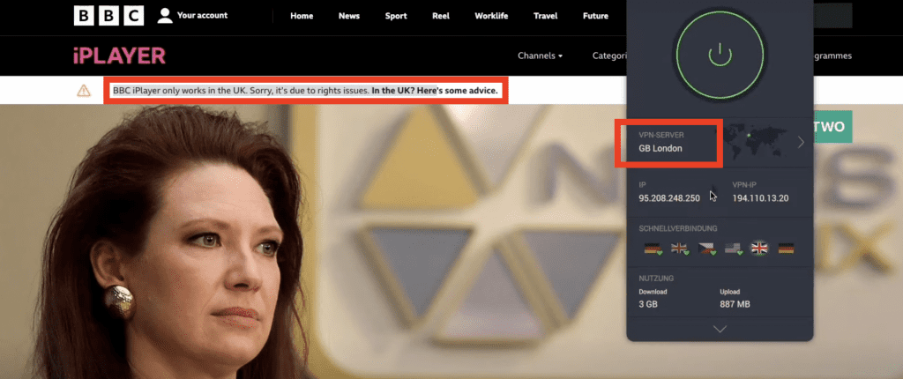Click the world map in VPN panel
This screenshot has width=903, height=379.
tap(755, 142)
